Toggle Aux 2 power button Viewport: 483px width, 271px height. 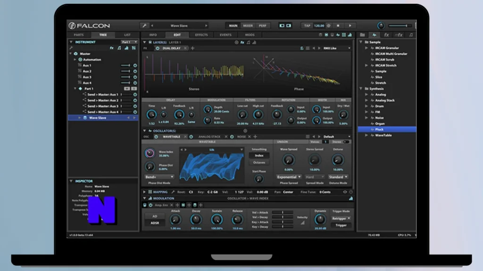coord(135,72)
